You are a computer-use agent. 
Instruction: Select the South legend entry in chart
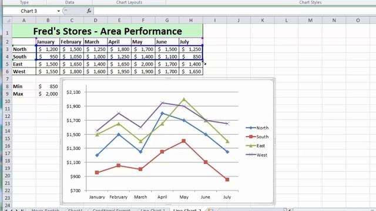[257, 137]
